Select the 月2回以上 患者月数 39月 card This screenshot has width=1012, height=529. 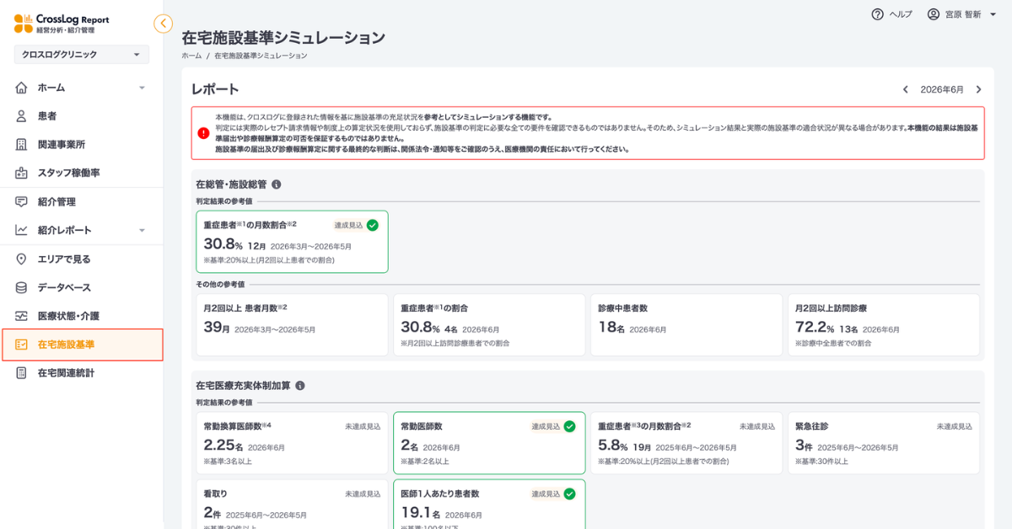292,324
